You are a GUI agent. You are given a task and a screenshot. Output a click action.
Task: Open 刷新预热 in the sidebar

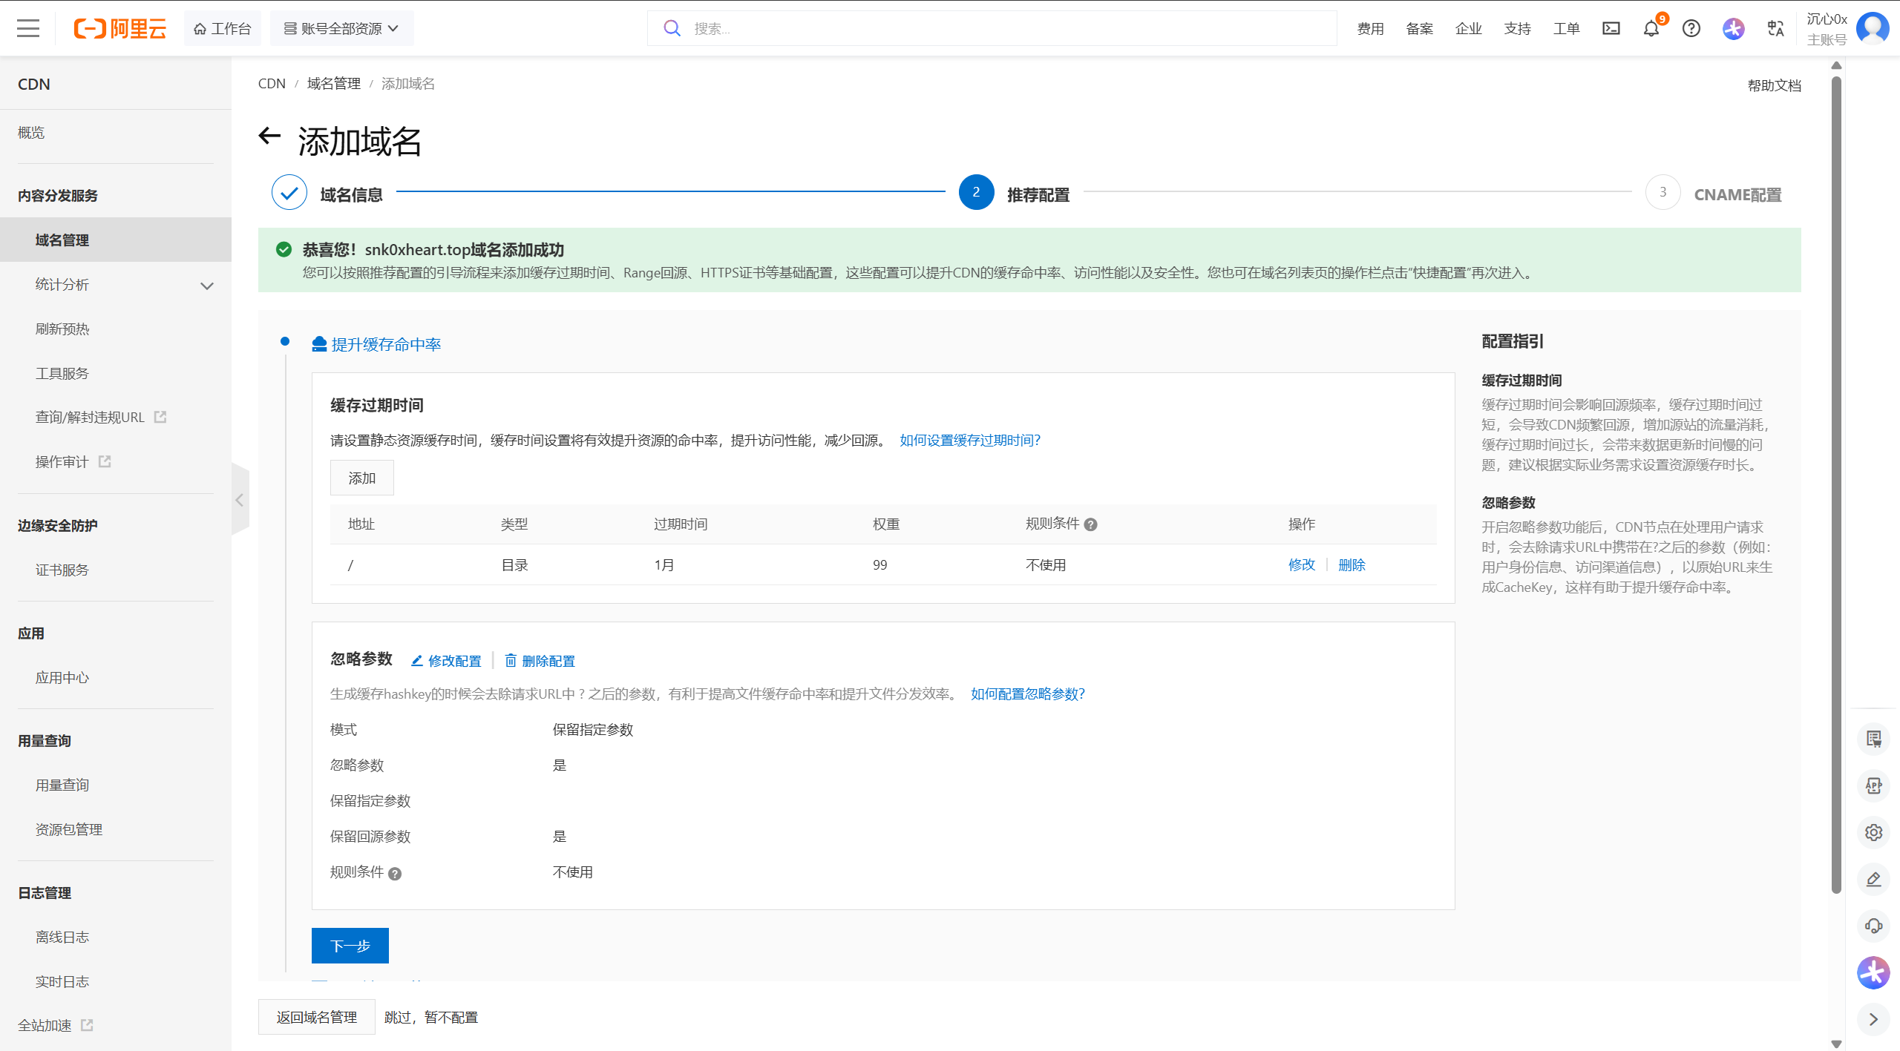click(62, 329)
